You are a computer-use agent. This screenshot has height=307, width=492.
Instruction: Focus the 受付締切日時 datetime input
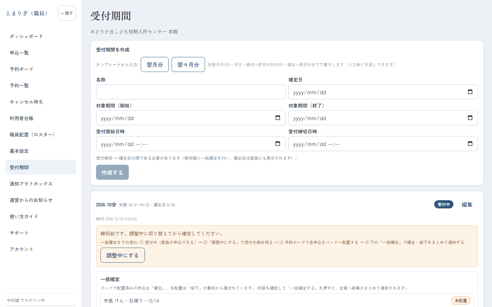point(383,144)
